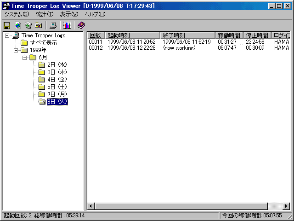Collapse the 1999年 tree node

click(x=16, y=50)
